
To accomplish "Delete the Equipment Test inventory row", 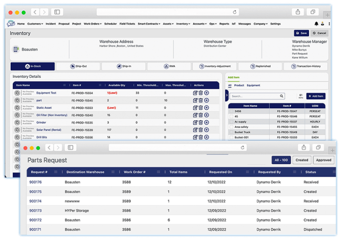I will (x=201, y=93).
